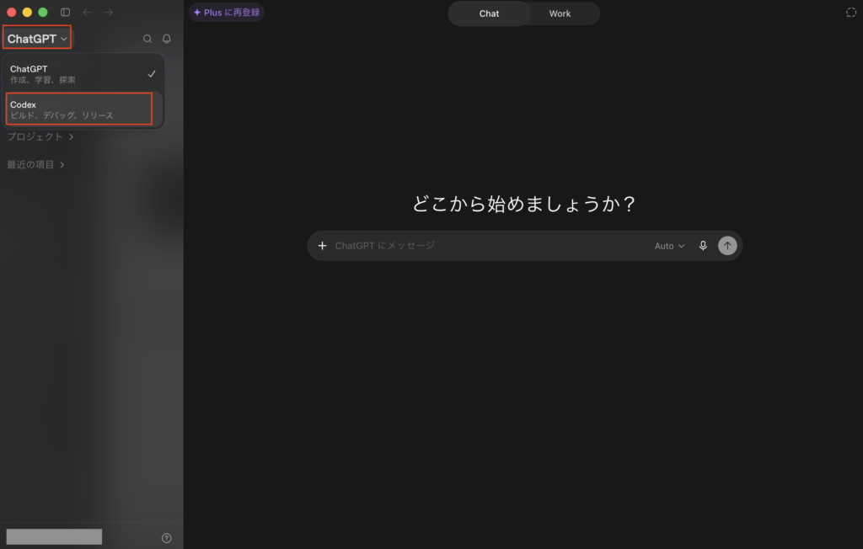Switch to the Chat tab
The width and height of the screenshot is (863, 549).
point(489,13)
